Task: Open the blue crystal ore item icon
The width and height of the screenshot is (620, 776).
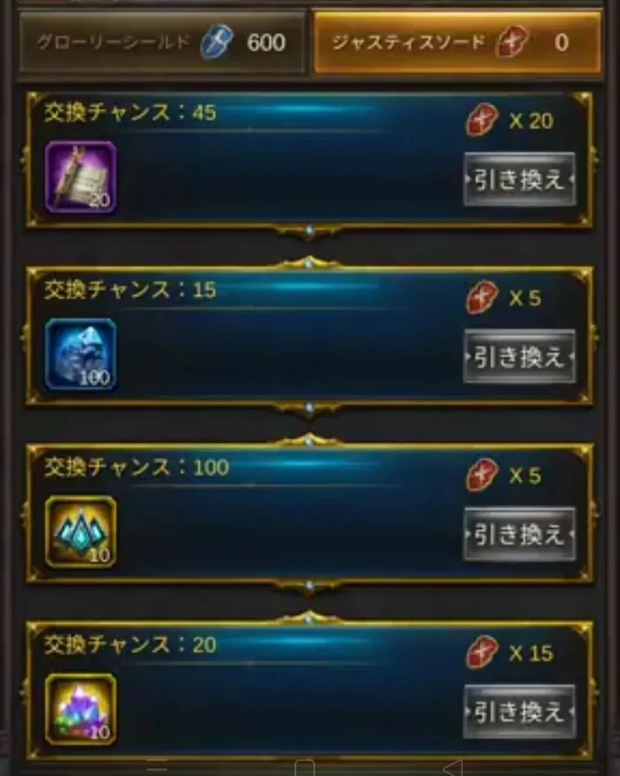Action: [81, 355]
